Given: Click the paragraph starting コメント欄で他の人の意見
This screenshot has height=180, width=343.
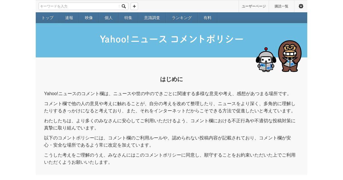Looking at the screenshot, I should click(170, 107).
